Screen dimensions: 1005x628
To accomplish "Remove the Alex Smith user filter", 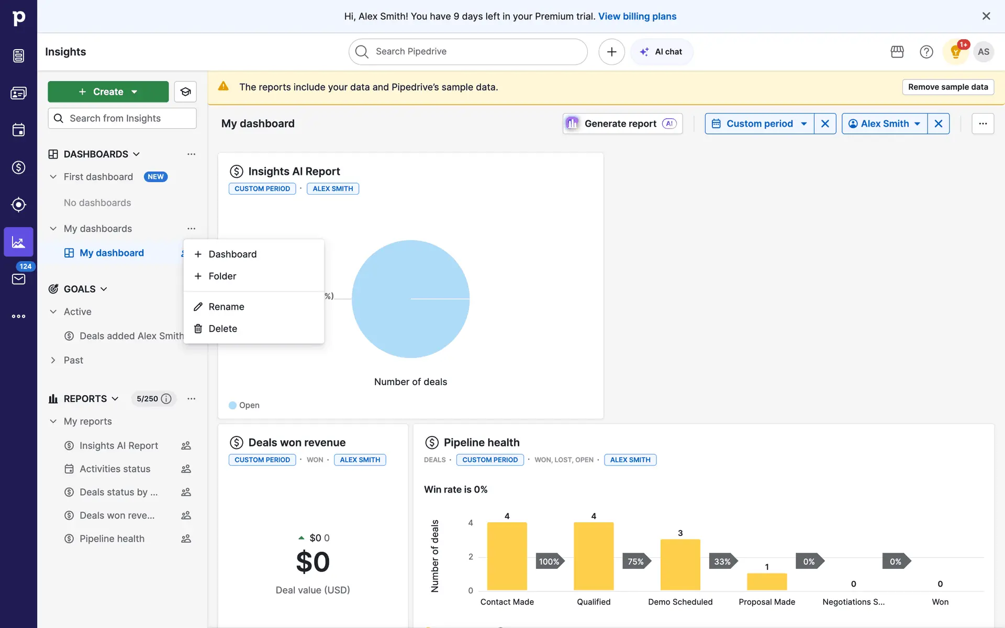I will (x=938, y=124).
